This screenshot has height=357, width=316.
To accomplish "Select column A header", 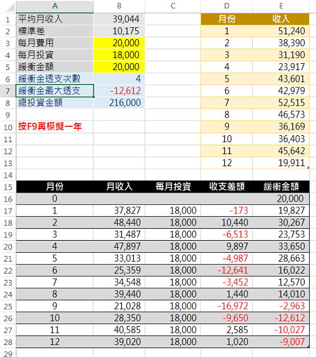I will coord(54,6).
